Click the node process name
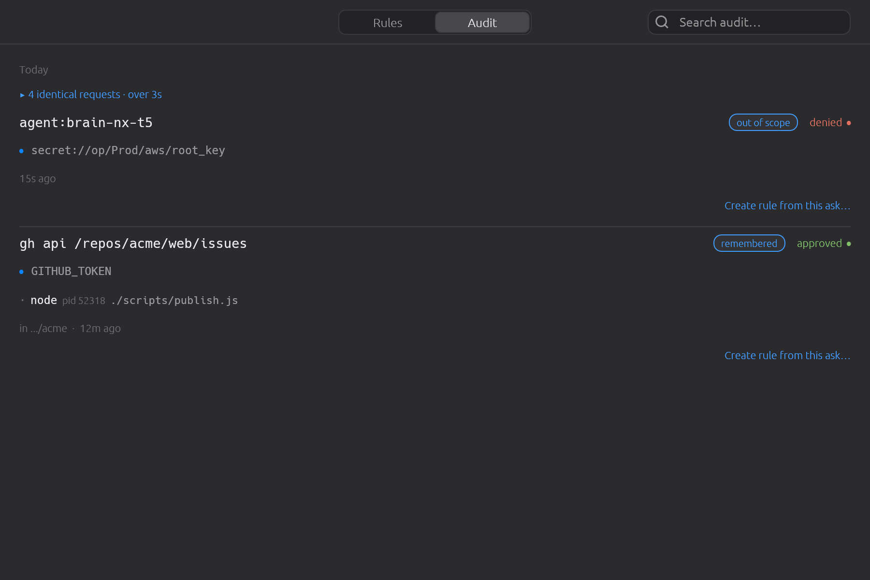 coord(44,300)
